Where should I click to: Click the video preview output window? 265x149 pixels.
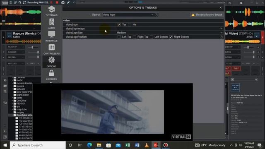coord(113,112)
